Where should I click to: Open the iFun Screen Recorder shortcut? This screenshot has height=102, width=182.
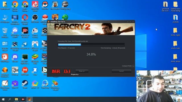click(25, 33)
